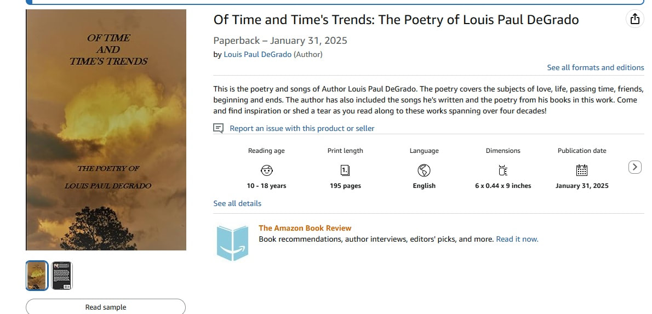Select the back cover thumbnail
This screenshot has height=314, width=652.
(62, 275)
